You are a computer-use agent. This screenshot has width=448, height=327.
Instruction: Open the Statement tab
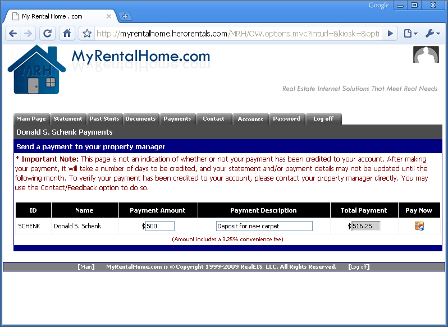tap(68, 119)
